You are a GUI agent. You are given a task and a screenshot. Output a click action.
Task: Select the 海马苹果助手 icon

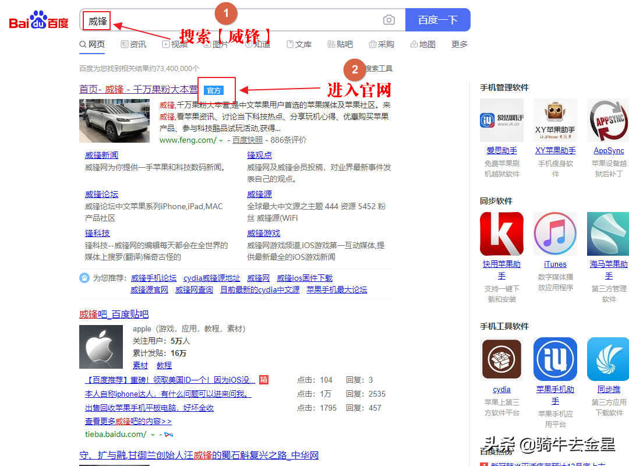607,233
